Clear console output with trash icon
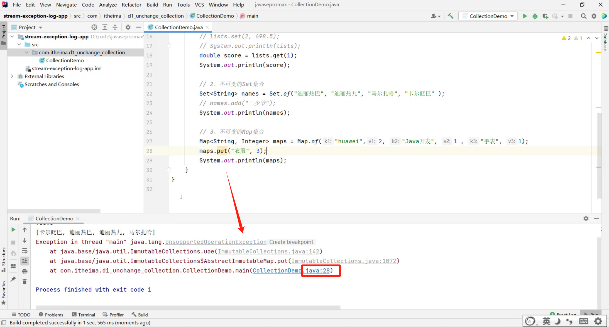 (25, 282)
